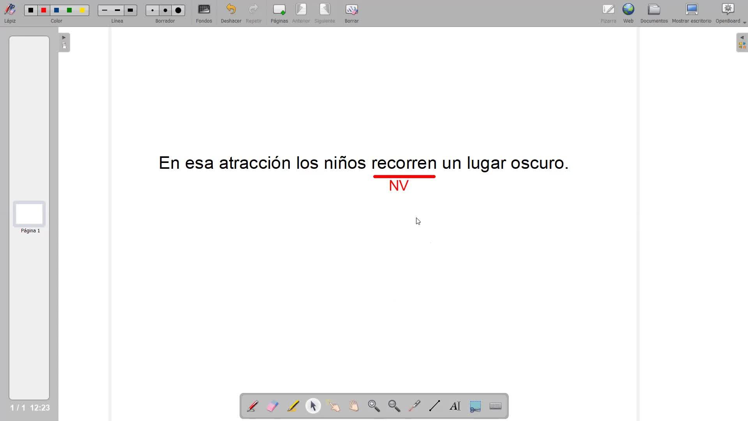748x421 pixels.
Task: Select the thick line width
Action: (131, 11)
